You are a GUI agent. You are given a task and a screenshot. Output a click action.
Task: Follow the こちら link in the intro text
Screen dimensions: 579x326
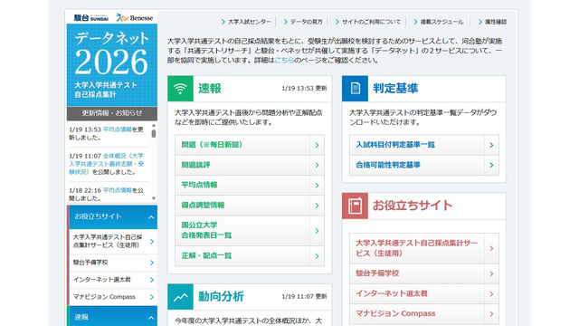[284, 61]
